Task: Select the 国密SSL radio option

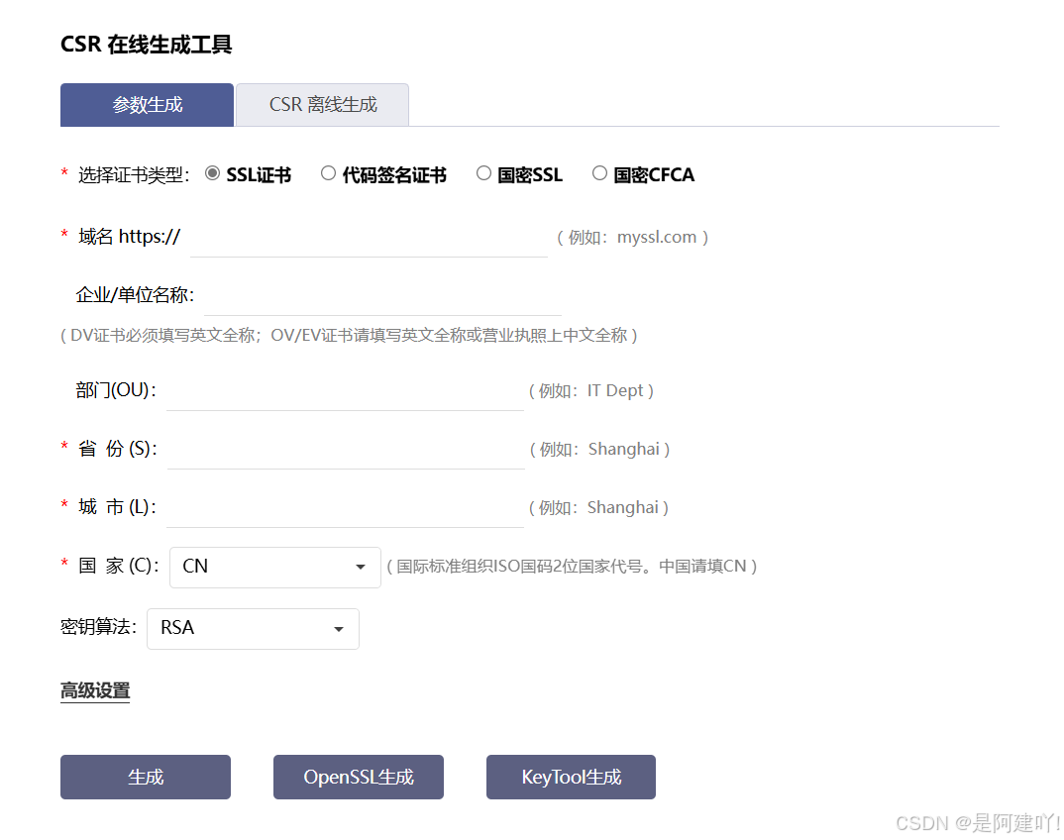Action: 483,173
